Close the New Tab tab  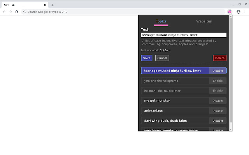(45, 5)
